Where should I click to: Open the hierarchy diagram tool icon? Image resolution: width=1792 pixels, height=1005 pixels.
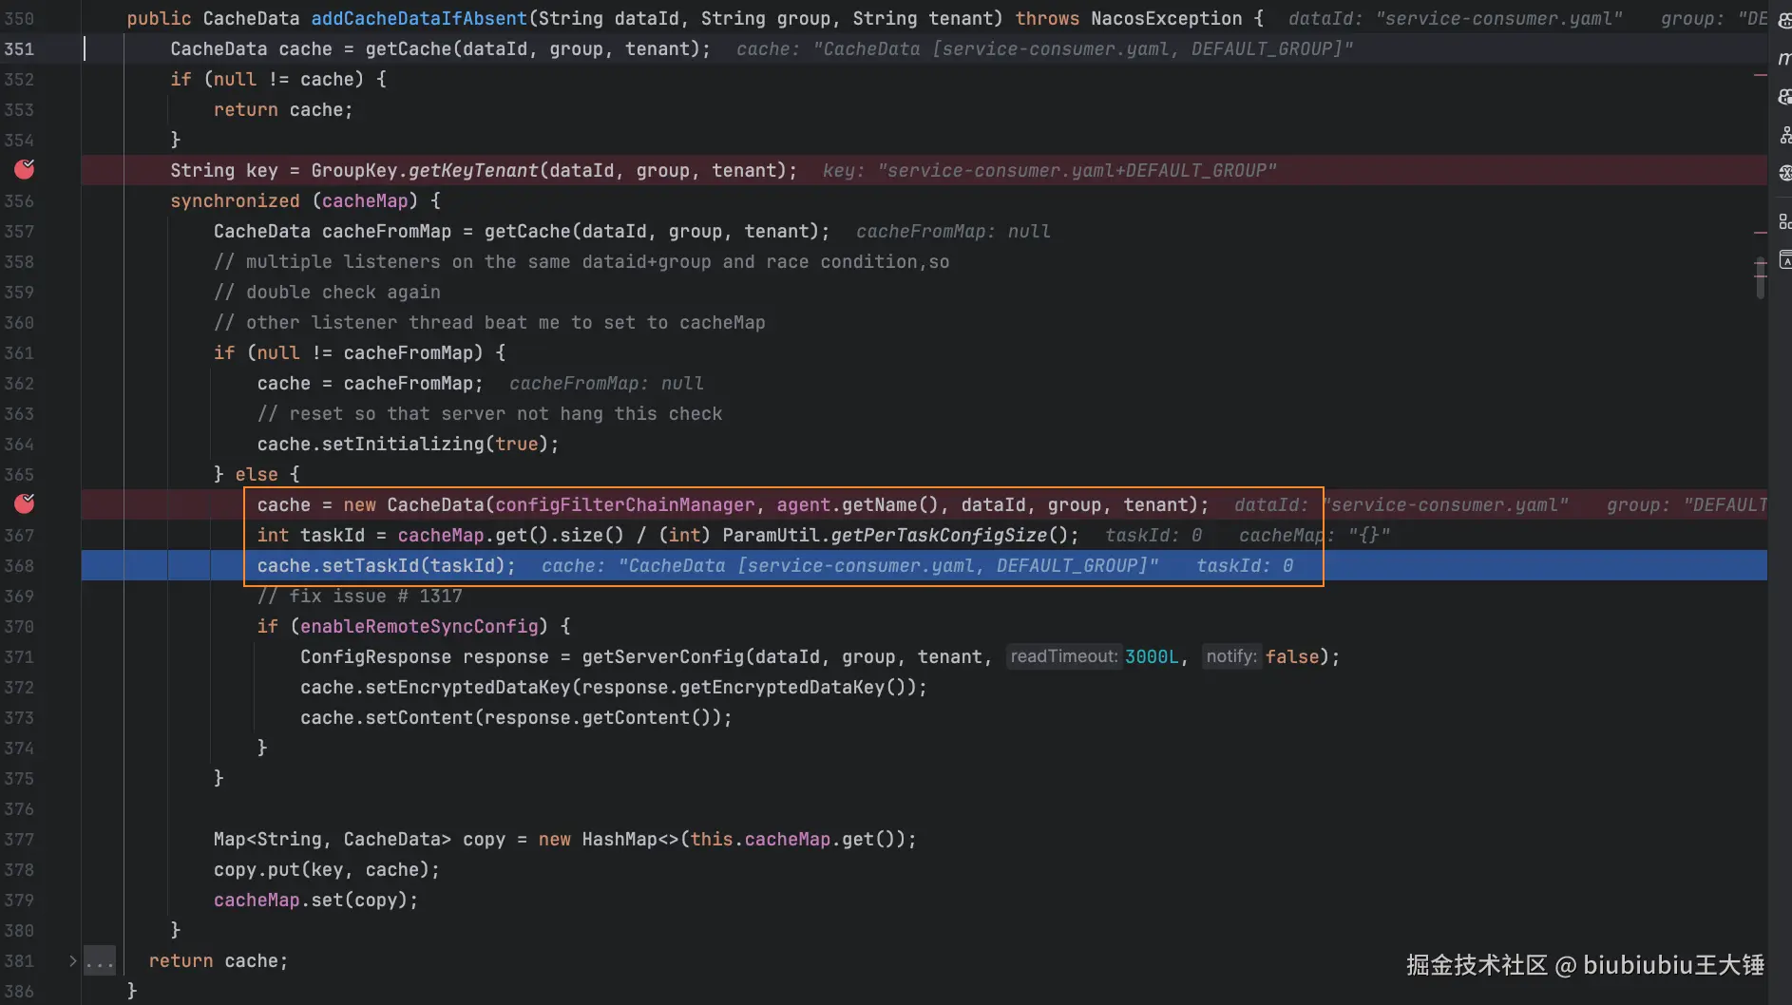1784,135
